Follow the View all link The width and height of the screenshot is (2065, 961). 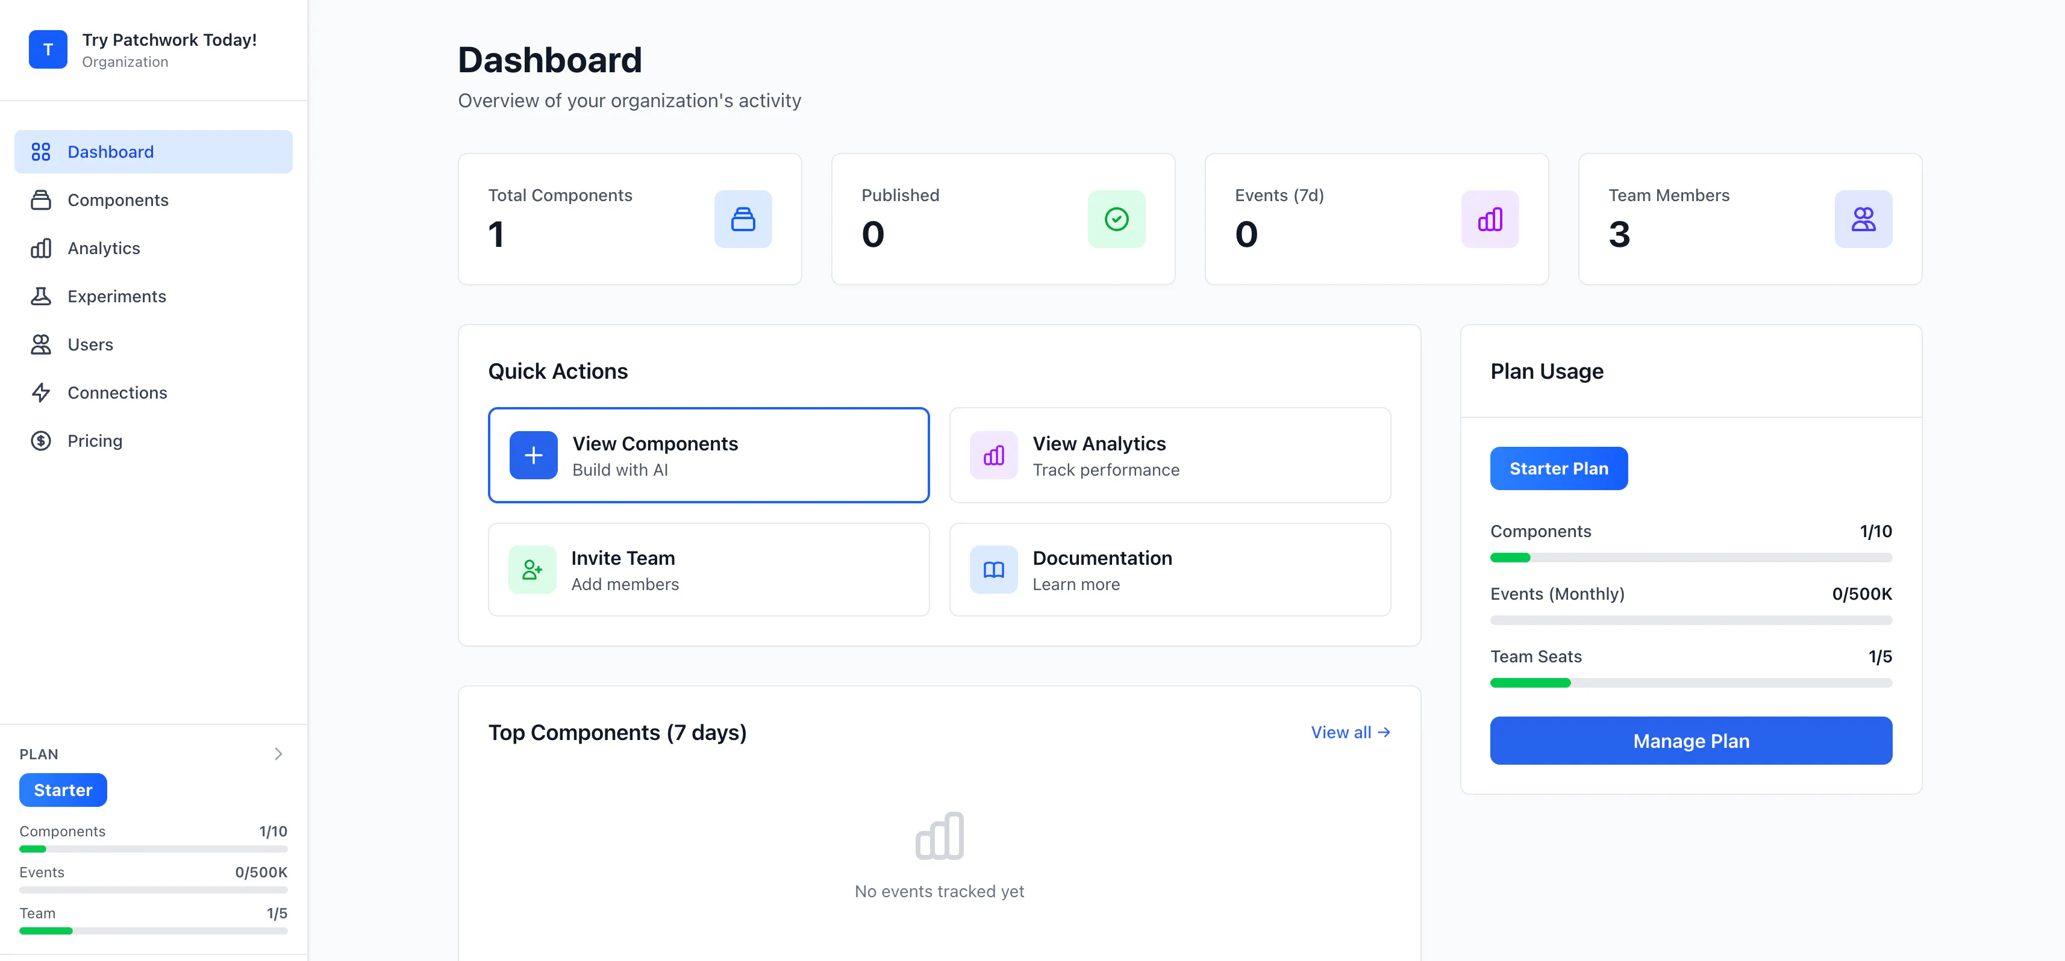tap(1351, 733)
